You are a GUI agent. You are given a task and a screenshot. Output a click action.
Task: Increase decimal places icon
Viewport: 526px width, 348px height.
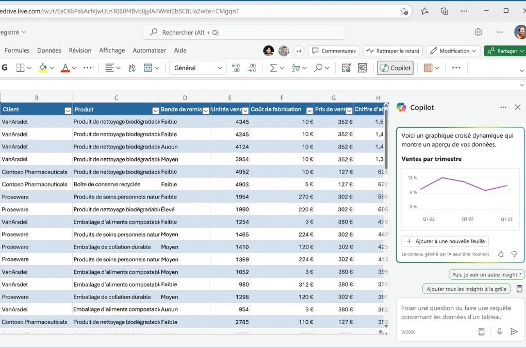click(x=236, y=68)
